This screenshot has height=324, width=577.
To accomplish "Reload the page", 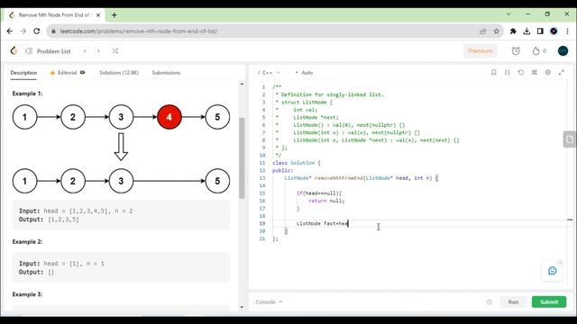I will pyautogui.click(x=36, y=31).
